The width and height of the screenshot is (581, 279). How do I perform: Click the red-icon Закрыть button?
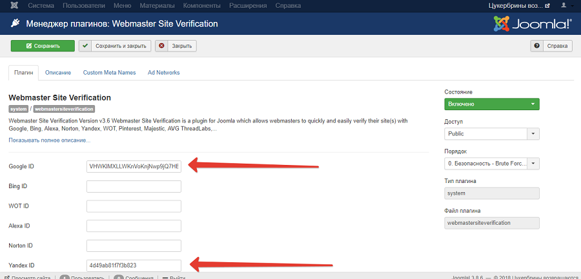176,46
